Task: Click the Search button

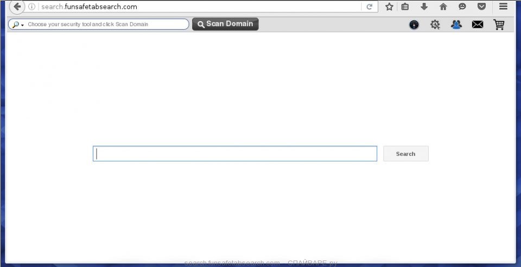Action: 405,154
